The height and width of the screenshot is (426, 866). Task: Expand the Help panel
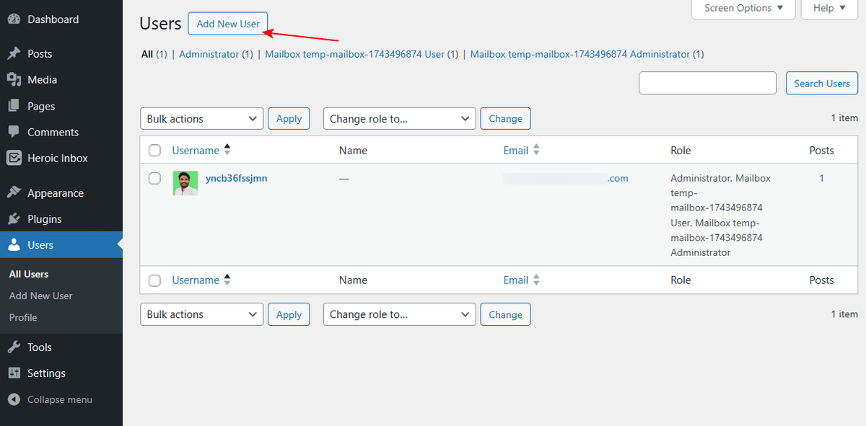(x=830, y=9)
